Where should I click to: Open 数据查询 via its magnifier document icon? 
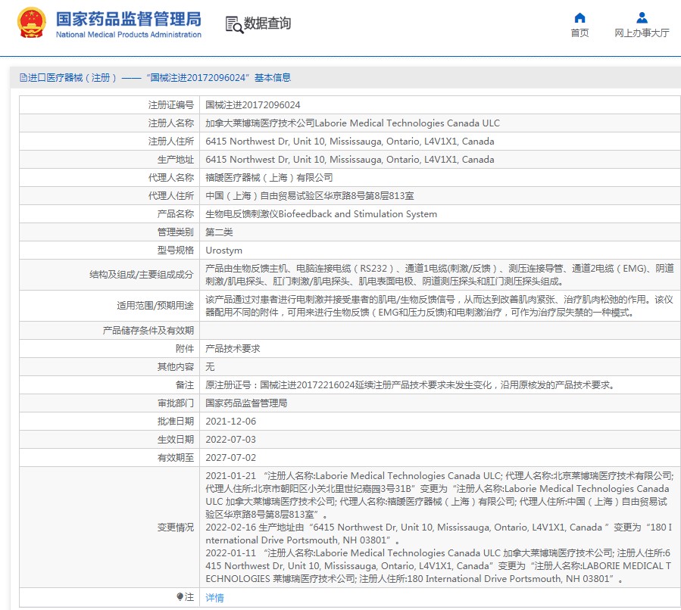[x=235, y=24]
